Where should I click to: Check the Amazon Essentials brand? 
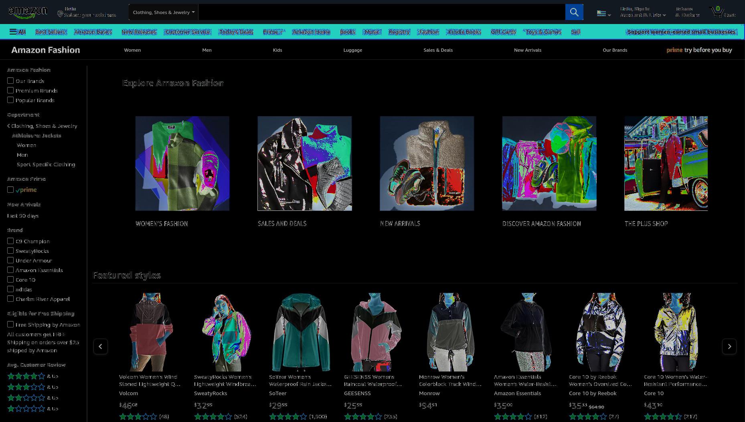click(10, 270)
